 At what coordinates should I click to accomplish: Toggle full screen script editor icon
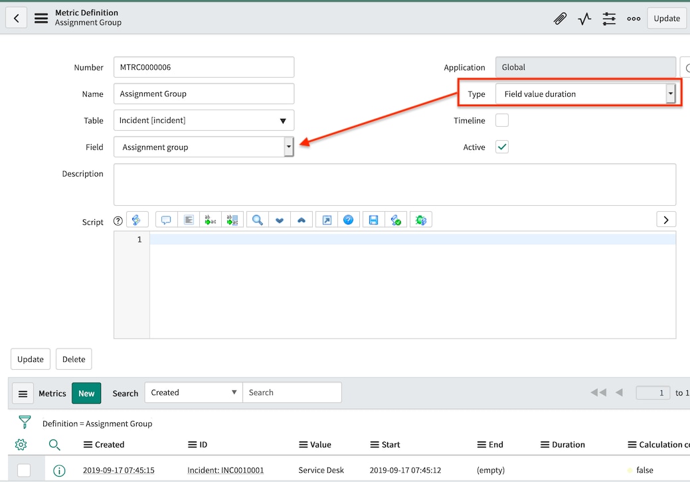pyautogui.click(x=327, y=220)
